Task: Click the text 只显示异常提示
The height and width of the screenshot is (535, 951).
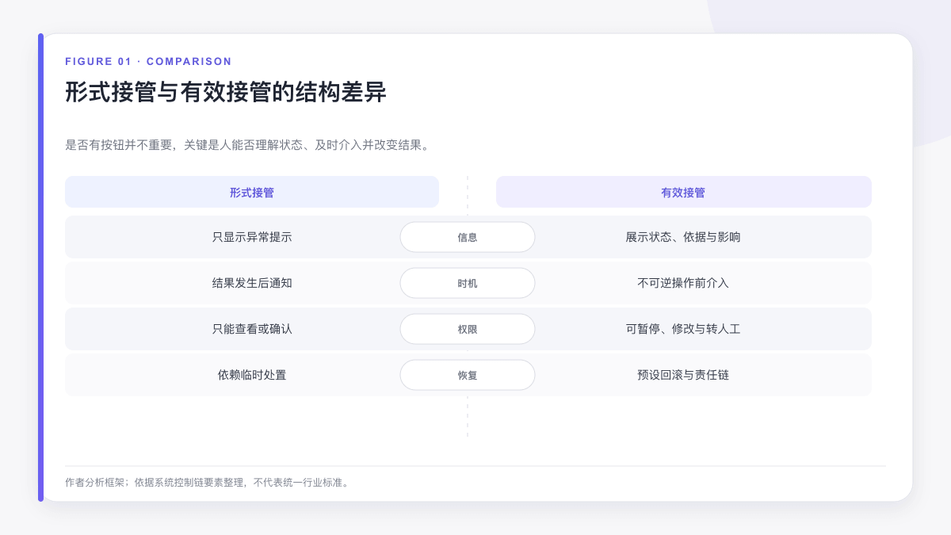Action: point(252,237)
